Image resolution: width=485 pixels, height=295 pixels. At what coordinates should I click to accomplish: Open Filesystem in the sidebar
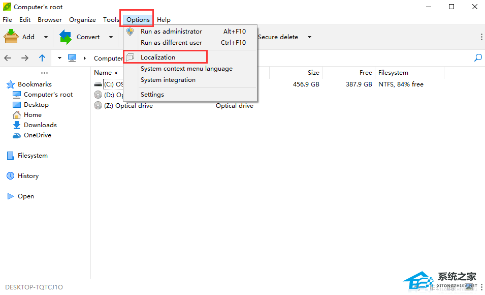33,156
